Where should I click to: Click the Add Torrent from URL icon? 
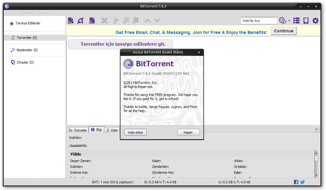(80, 21)
